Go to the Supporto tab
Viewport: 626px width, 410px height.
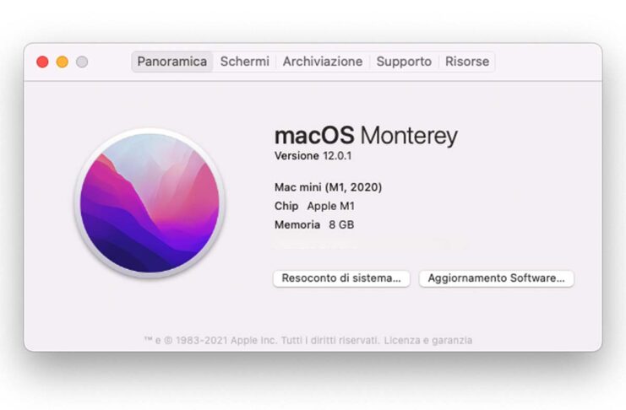404,62
